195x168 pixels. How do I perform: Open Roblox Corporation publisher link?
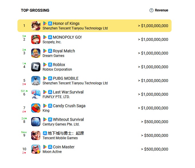click(57, 69)
